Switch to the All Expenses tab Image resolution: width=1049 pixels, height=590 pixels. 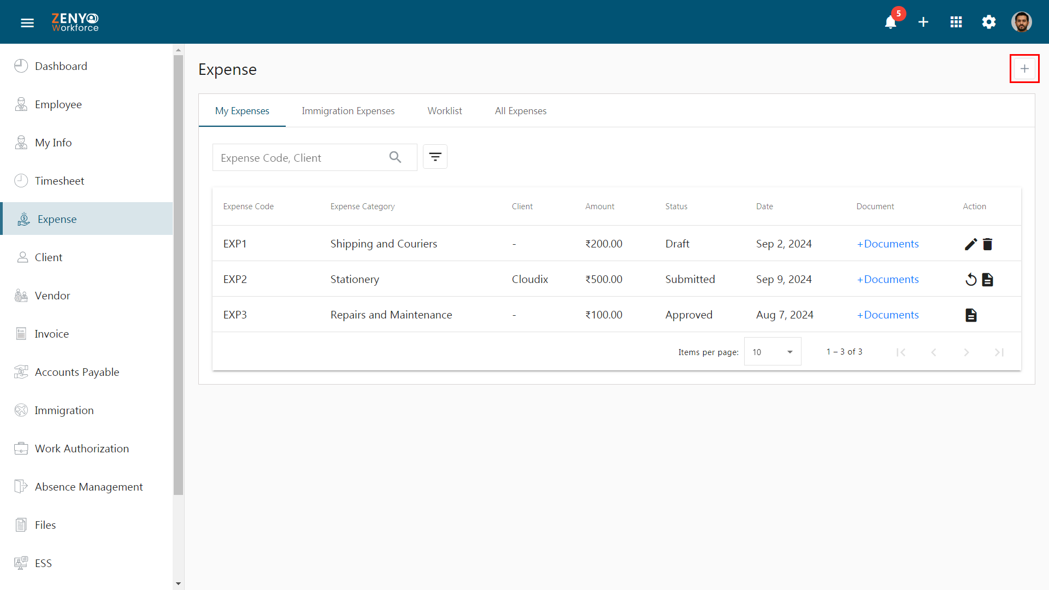coord(520,110)
